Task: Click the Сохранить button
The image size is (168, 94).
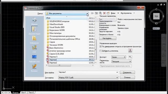Action: [x=127, y=73]
